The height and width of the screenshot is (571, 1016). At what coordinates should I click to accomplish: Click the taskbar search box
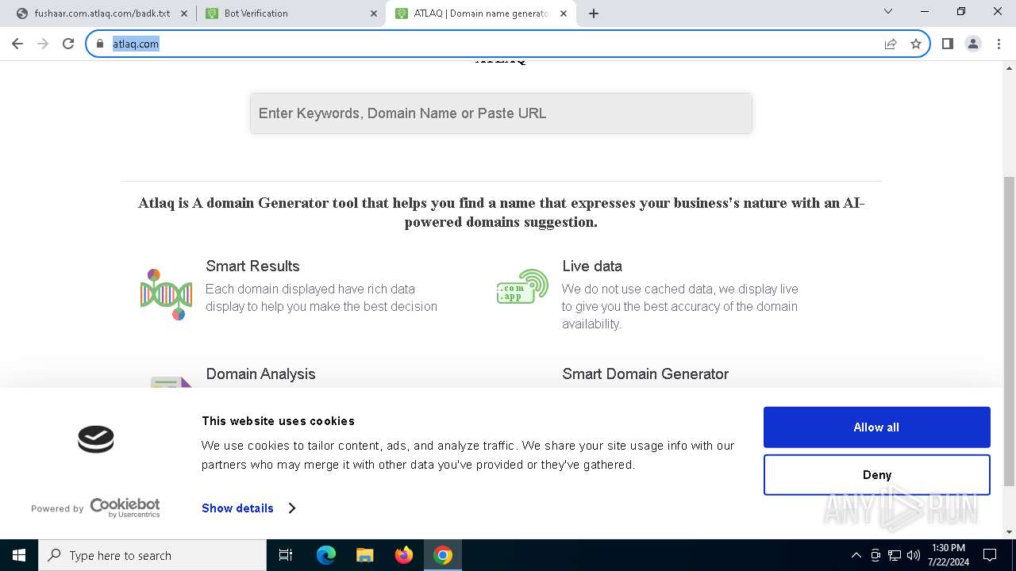(152, 555)
